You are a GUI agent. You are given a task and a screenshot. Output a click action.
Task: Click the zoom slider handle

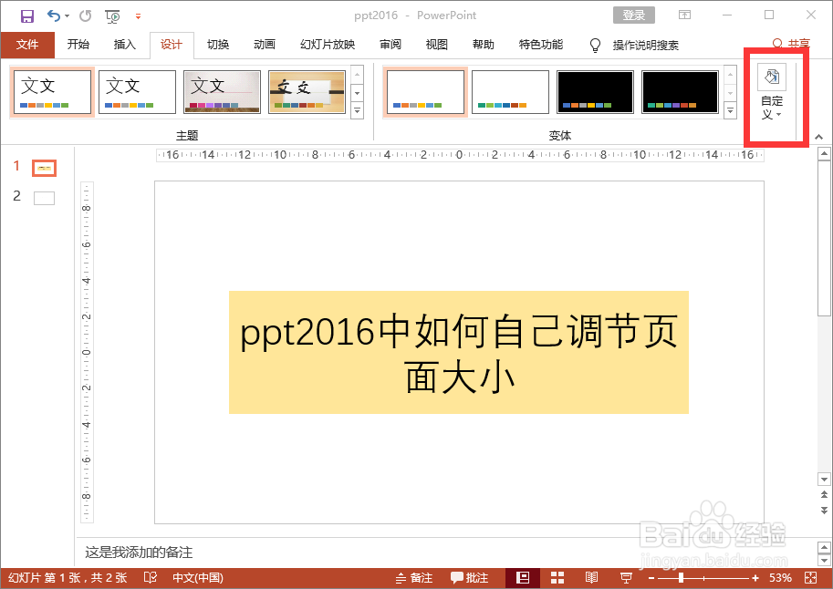click(x=681, y=578)
